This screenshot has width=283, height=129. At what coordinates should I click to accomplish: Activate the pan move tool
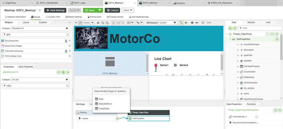[x=186, y=23]
